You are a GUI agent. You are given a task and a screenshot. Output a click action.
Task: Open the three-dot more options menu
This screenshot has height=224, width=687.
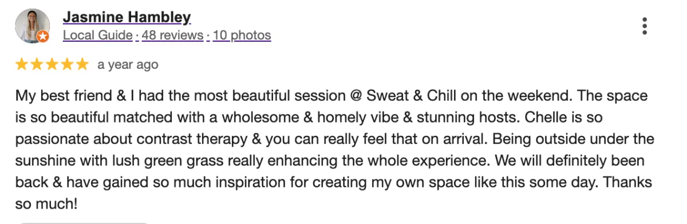click(x=645, y=26)
